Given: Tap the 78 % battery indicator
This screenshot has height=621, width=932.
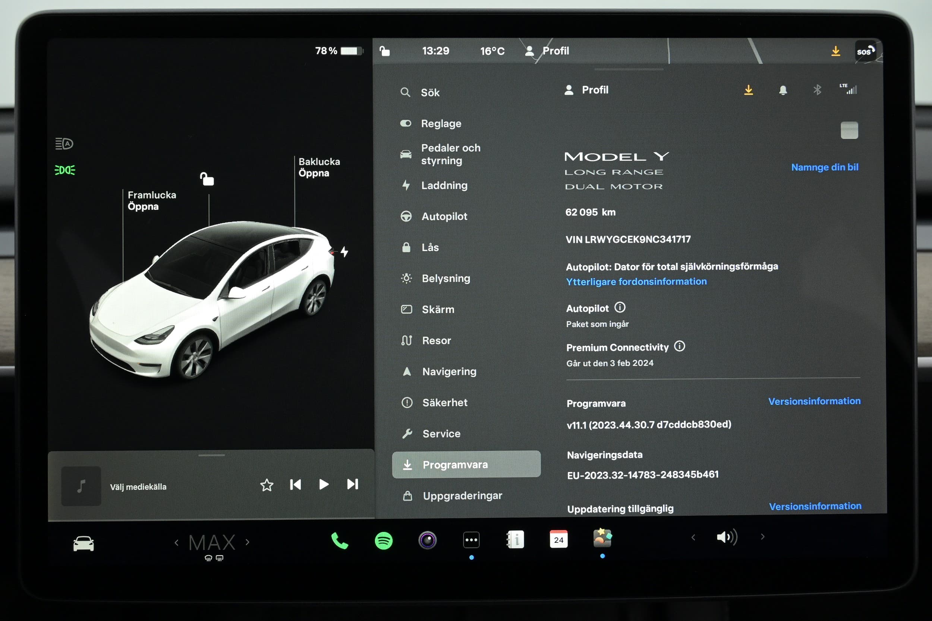Looking at the screenshot, I should coord(339,51).
